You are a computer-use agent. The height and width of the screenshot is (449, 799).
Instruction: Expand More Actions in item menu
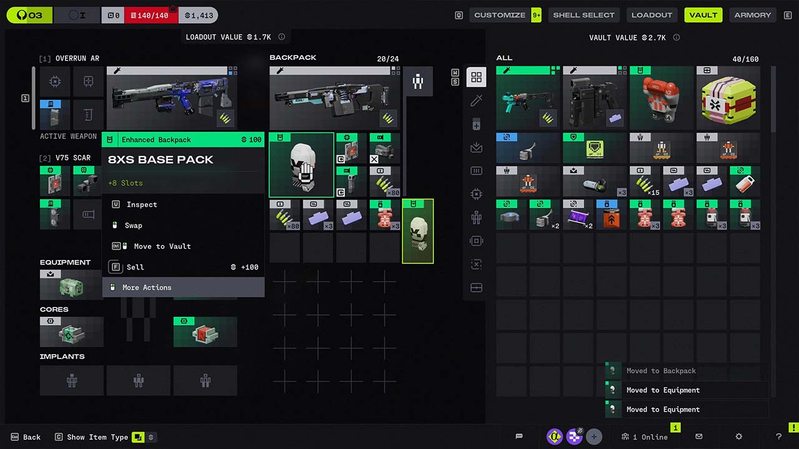[x=183, y=287]
